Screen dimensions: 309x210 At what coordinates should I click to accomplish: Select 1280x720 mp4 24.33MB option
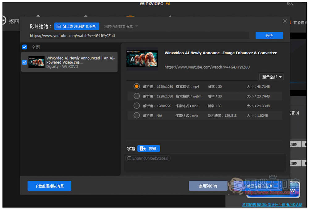137,106
